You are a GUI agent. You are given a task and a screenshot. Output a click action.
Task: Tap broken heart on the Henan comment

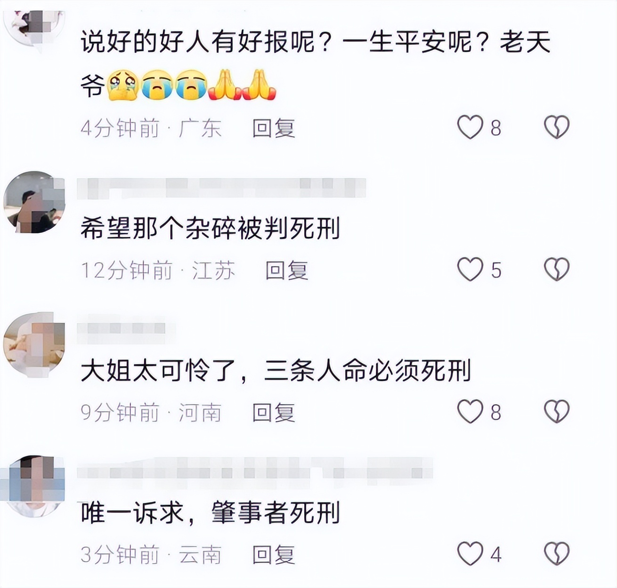(x=557, y=412)
